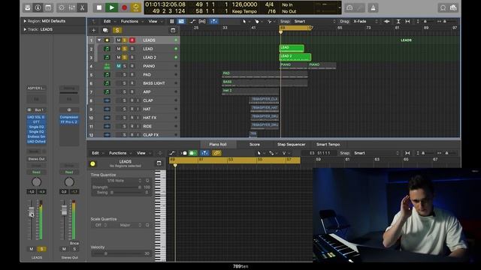Switch to the Piano Roll tab
This screenshot has height=270, width=481.
[218, 145]
